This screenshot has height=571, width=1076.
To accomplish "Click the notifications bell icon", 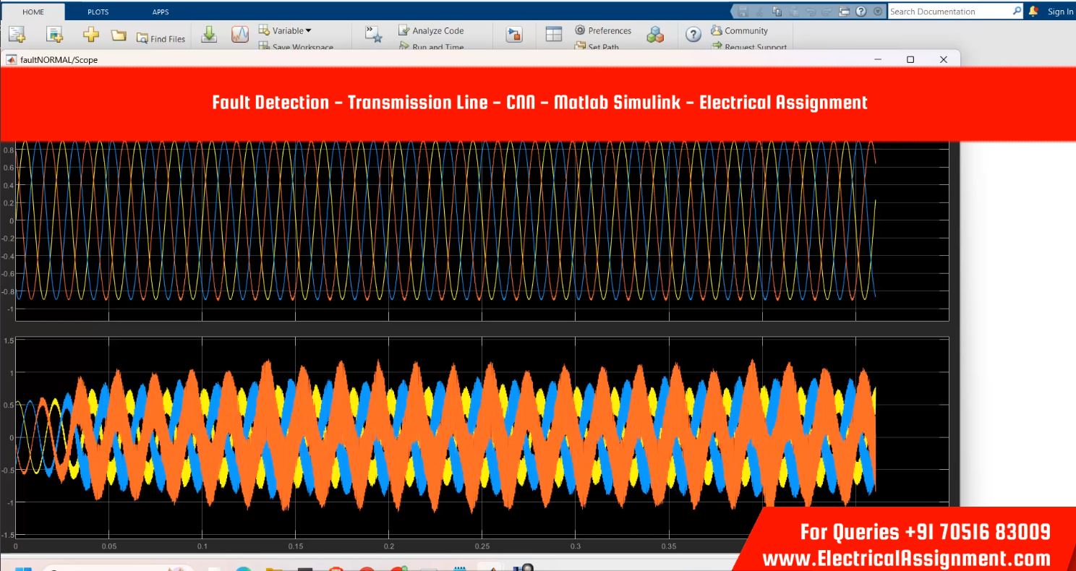I will tap(1033, 12).
